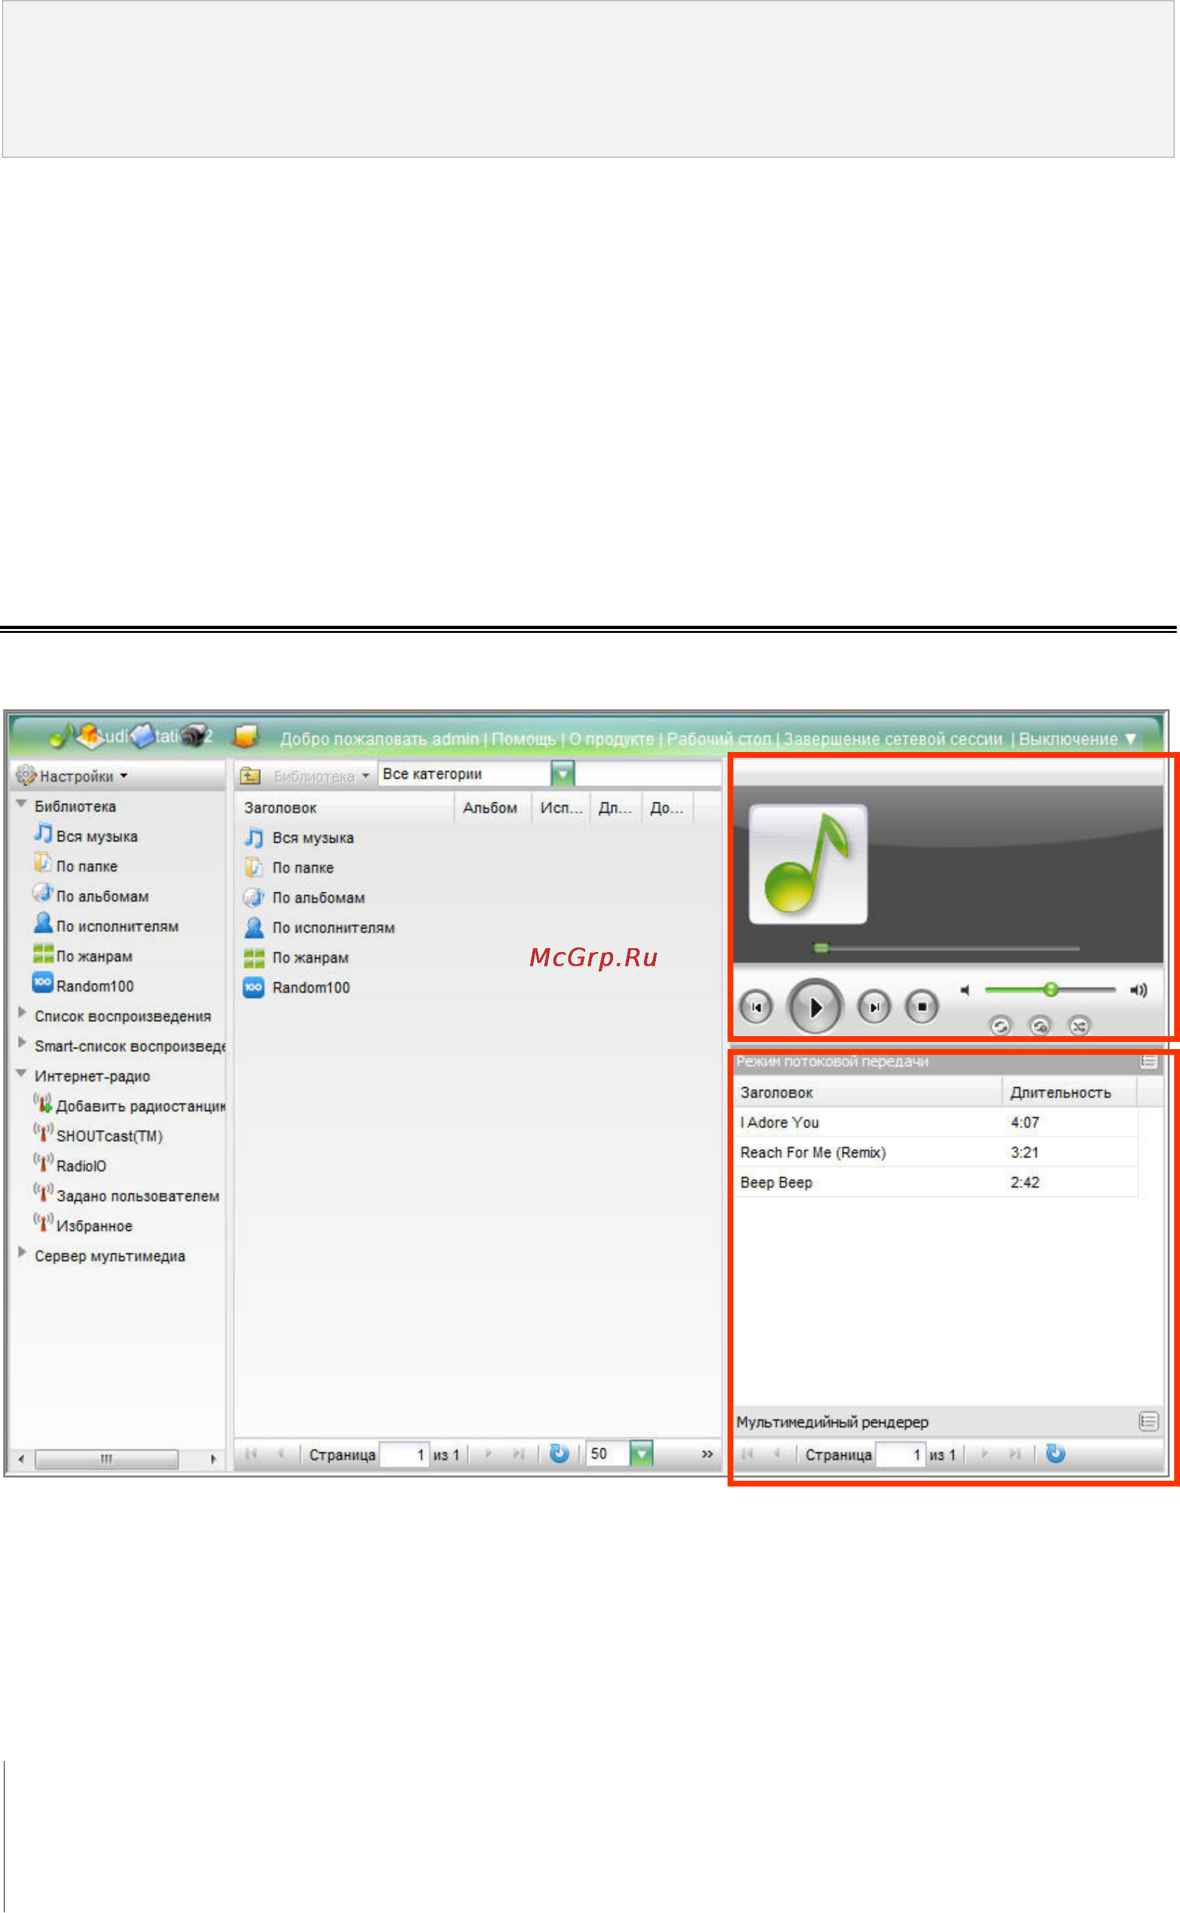Viewport: 1180px width, 1913px height.
Task: Open the Все категории combo box arrow
Action: coord(562,774)
